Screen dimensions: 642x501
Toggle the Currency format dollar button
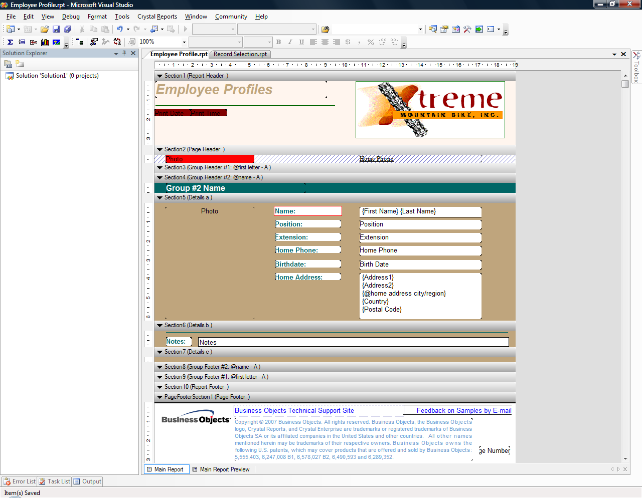click(x=348, y=42)
